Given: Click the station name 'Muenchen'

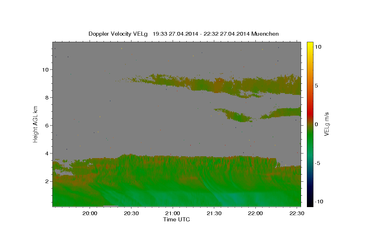Looking at the screenshot, I should 265,34.
